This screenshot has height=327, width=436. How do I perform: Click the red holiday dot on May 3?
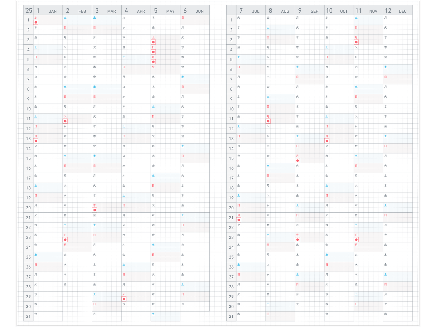pyautogui.click(x=153, y=42)
